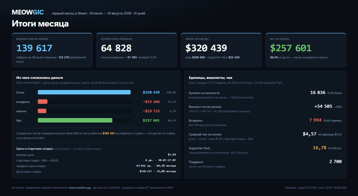Select the wishlists value 139 617

click(x=34, y=48)
